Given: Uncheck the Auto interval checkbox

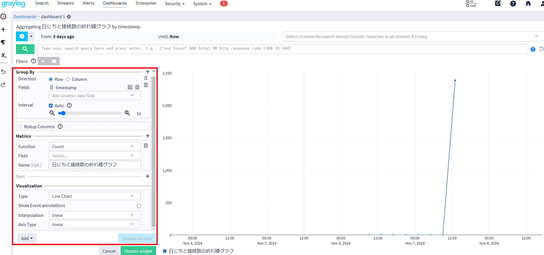Looking at the screenshot, I should pos(51,106).
